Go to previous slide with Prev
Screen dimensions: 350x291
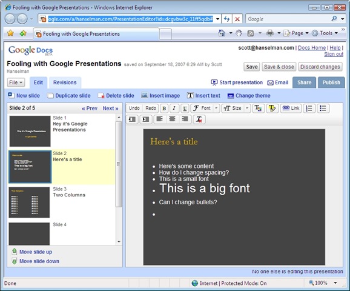click(x=90, y=109)
